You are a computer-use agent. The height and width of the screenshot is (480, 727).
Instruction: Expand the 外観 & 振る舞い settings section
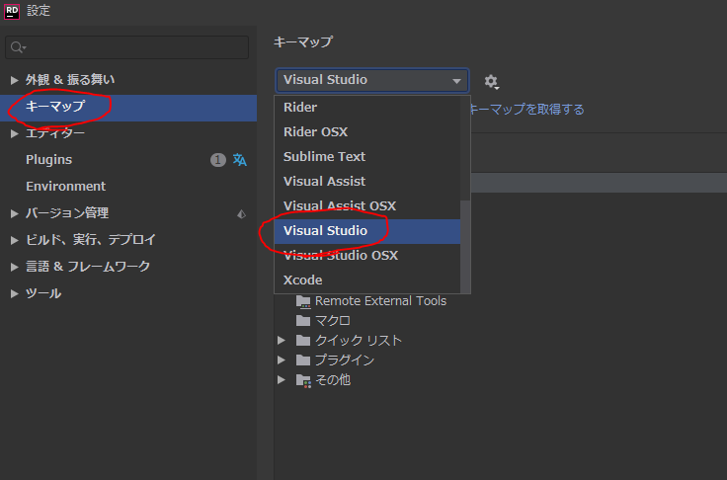14,80
